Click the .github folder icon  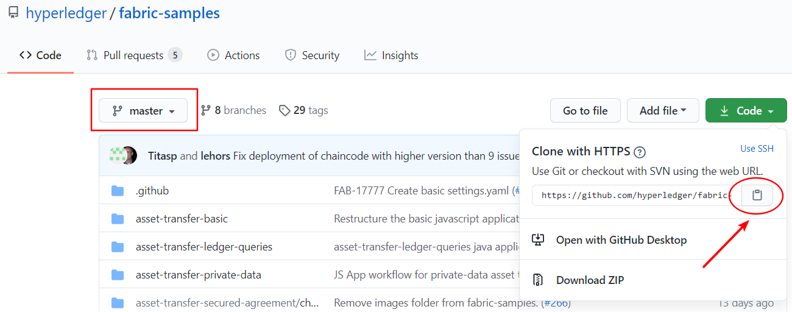coord(118,191)
